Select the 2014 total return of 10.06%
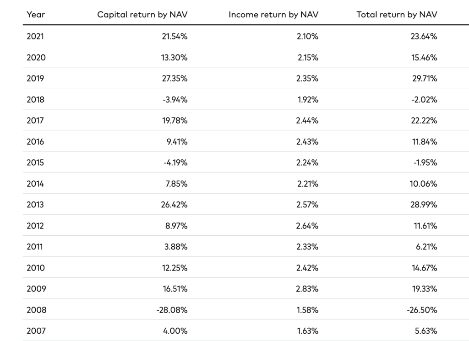469x341 pixels. point(424,184)
